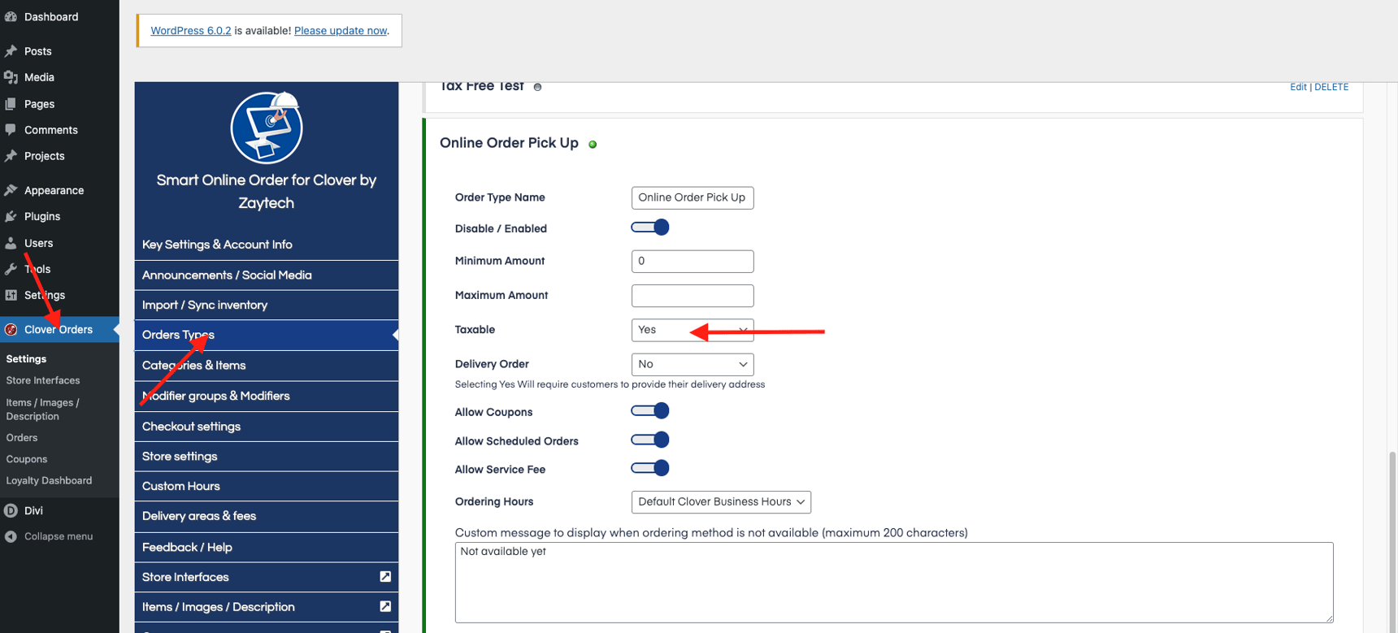Click the Plugins plug icon
This screenshot has height=633, width=1398.
point(11,216)
